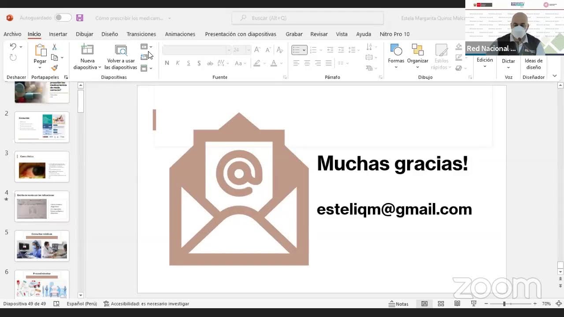Image resolution: width=564 pixels, height=317 pixels.
Task: Click the Undo arrow icon
Action: coord(13,47)
